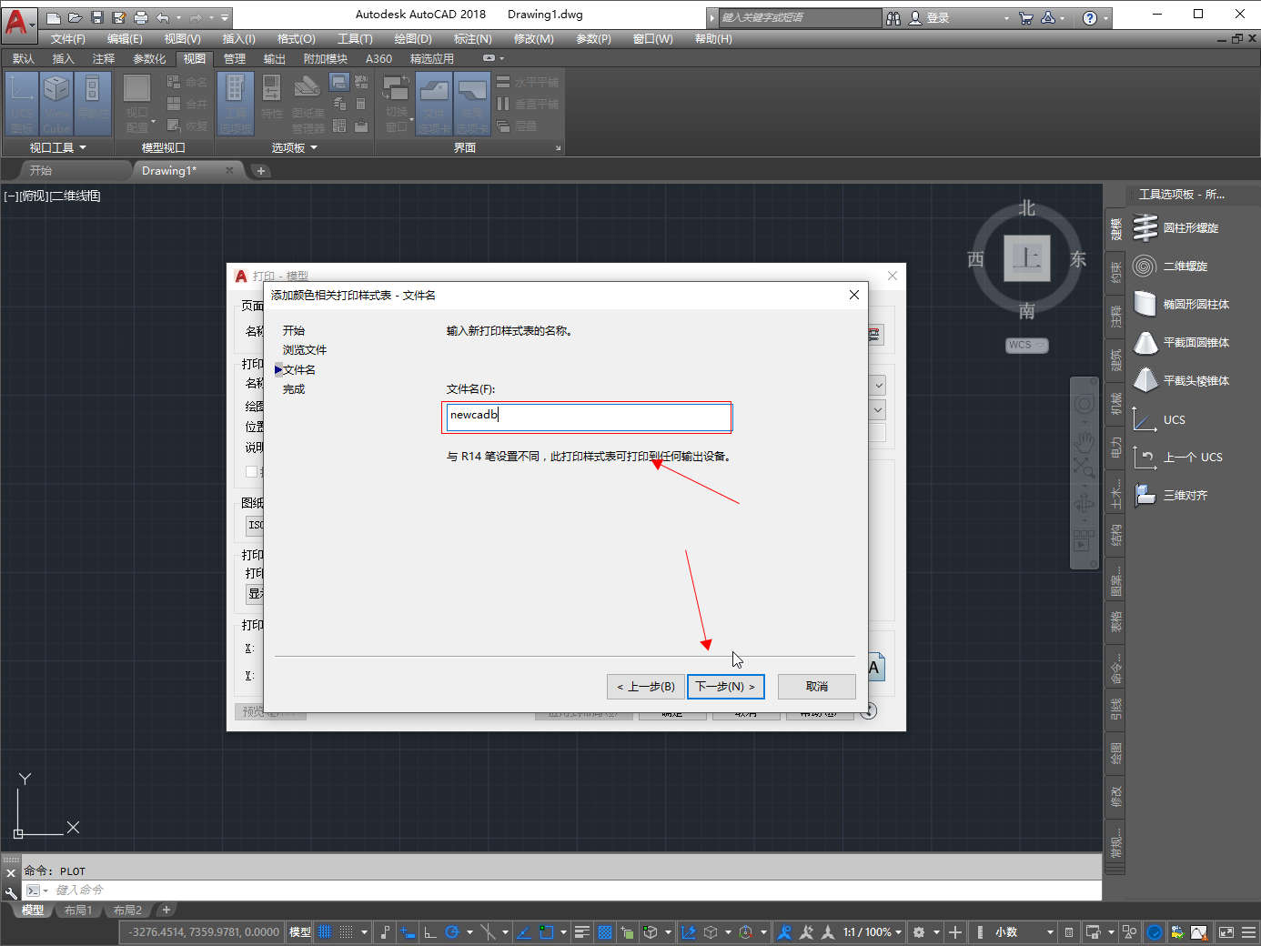Expand the 视口工具 panel dropdown
1261x946 pixels.
click(x=57, y=147)
